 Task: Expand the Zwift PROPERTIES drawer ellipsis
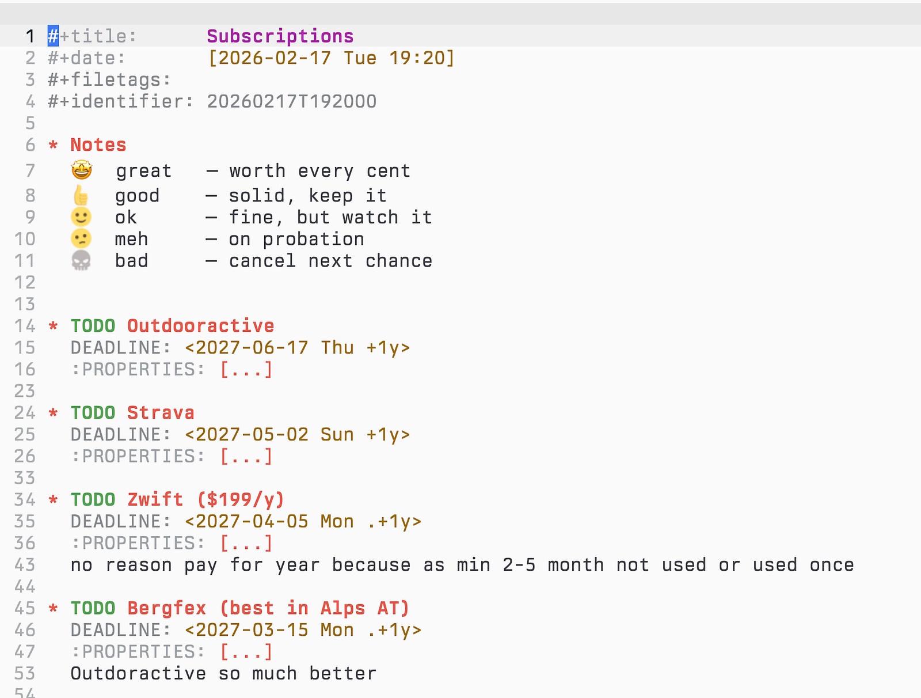(246, 543)
